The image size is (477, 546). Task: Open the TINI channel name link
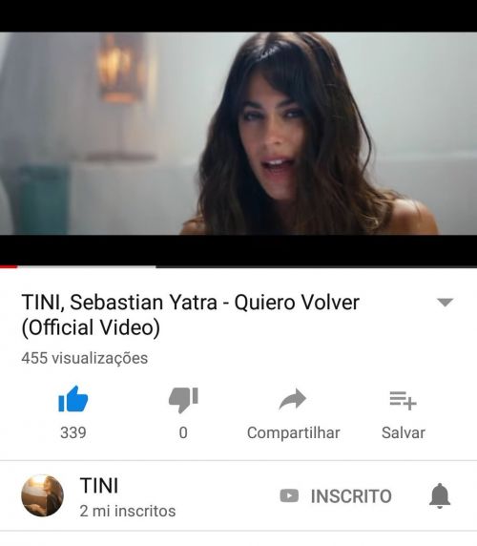point(99,486)
